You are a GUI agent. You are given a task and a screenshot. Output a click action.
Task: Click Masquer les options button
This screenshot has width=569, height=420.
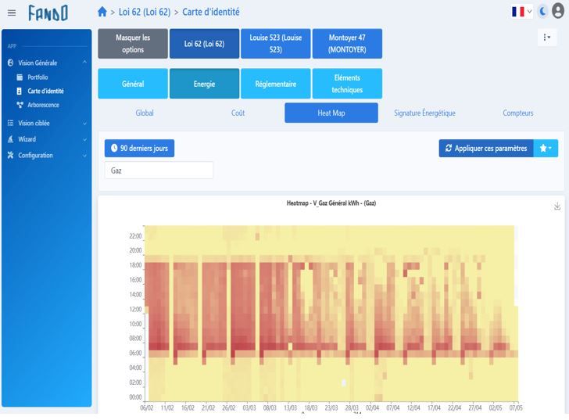(x=133, y=44)
